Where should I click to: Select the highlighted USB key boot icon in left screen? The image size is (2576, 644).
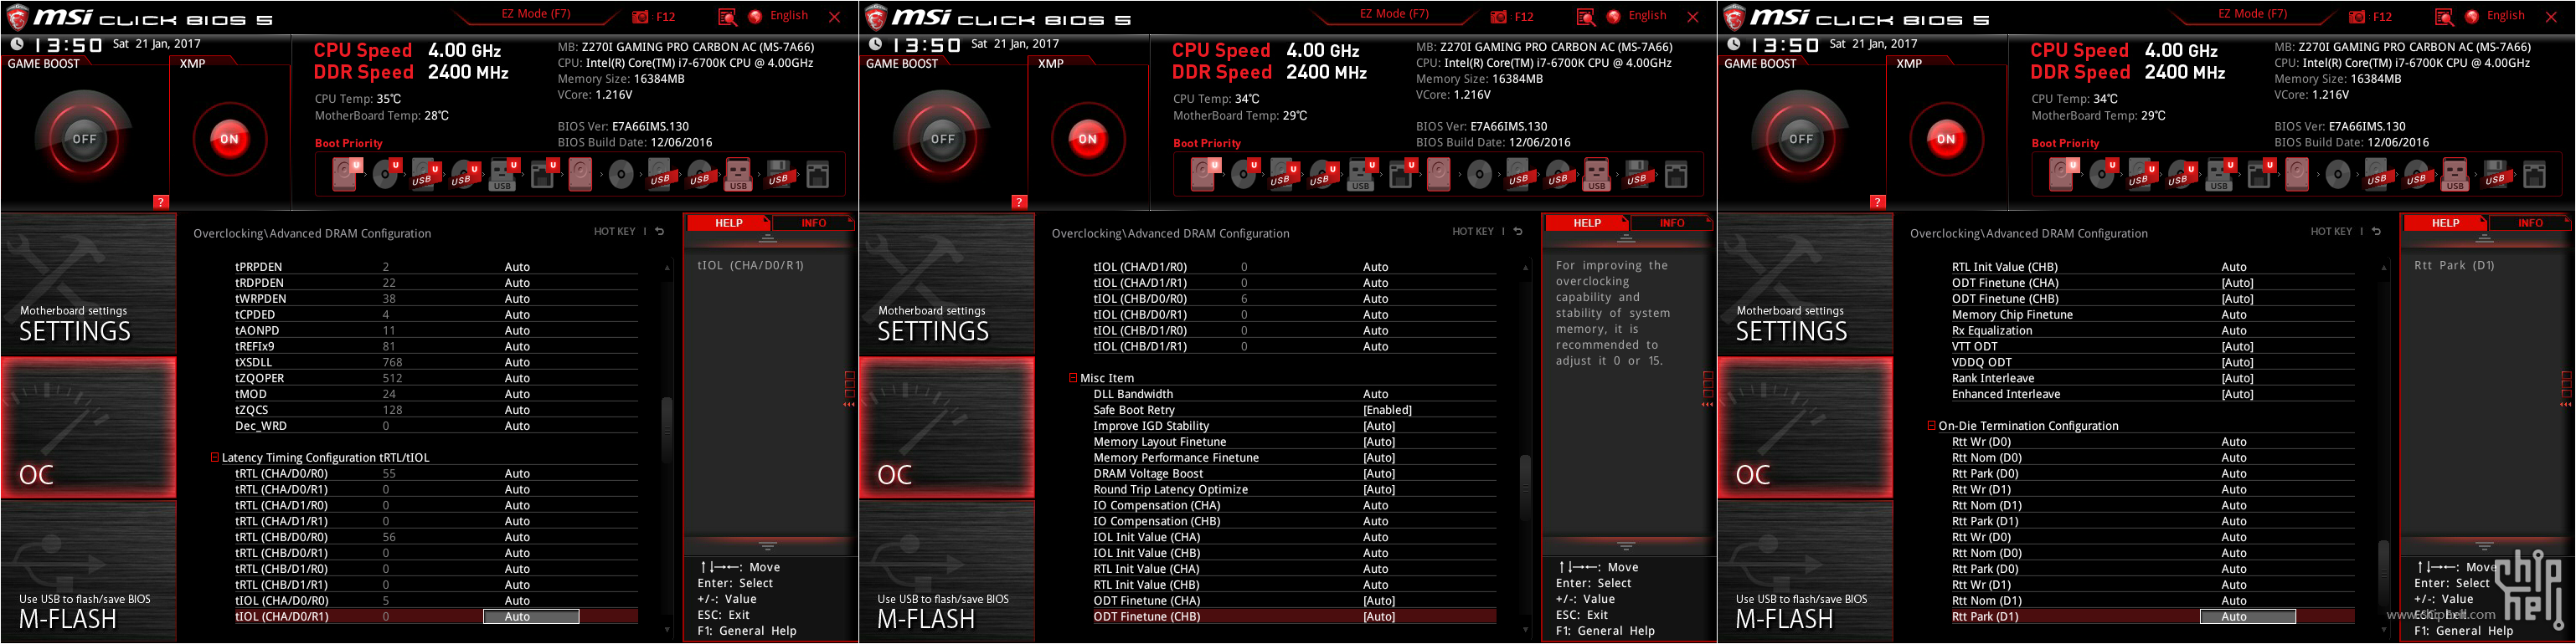click(738, 175)
